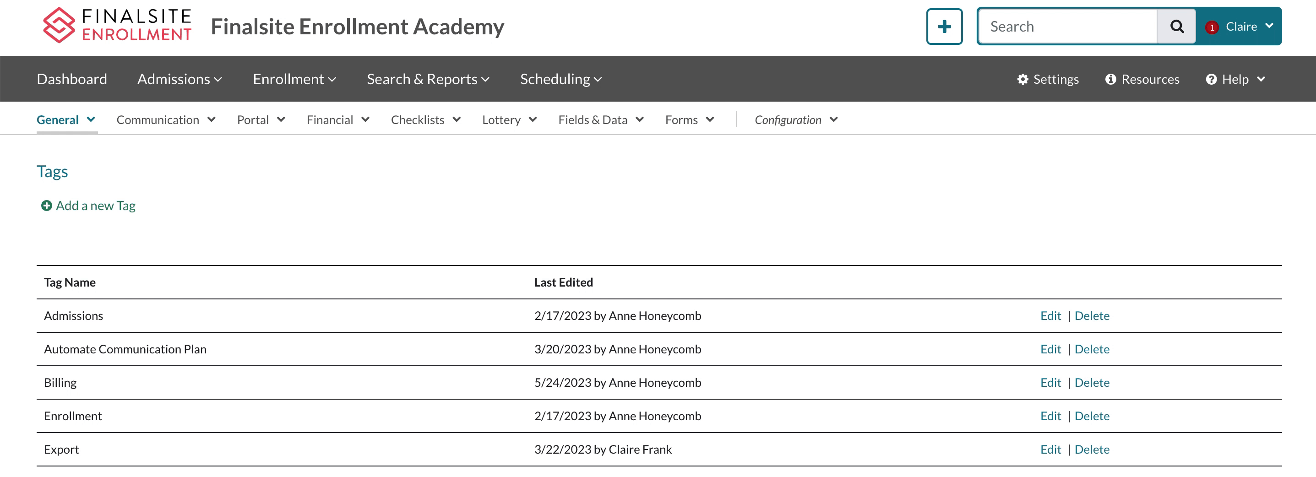
Task: Open the Search & Reports dropdown
Action: coord(428,79)
